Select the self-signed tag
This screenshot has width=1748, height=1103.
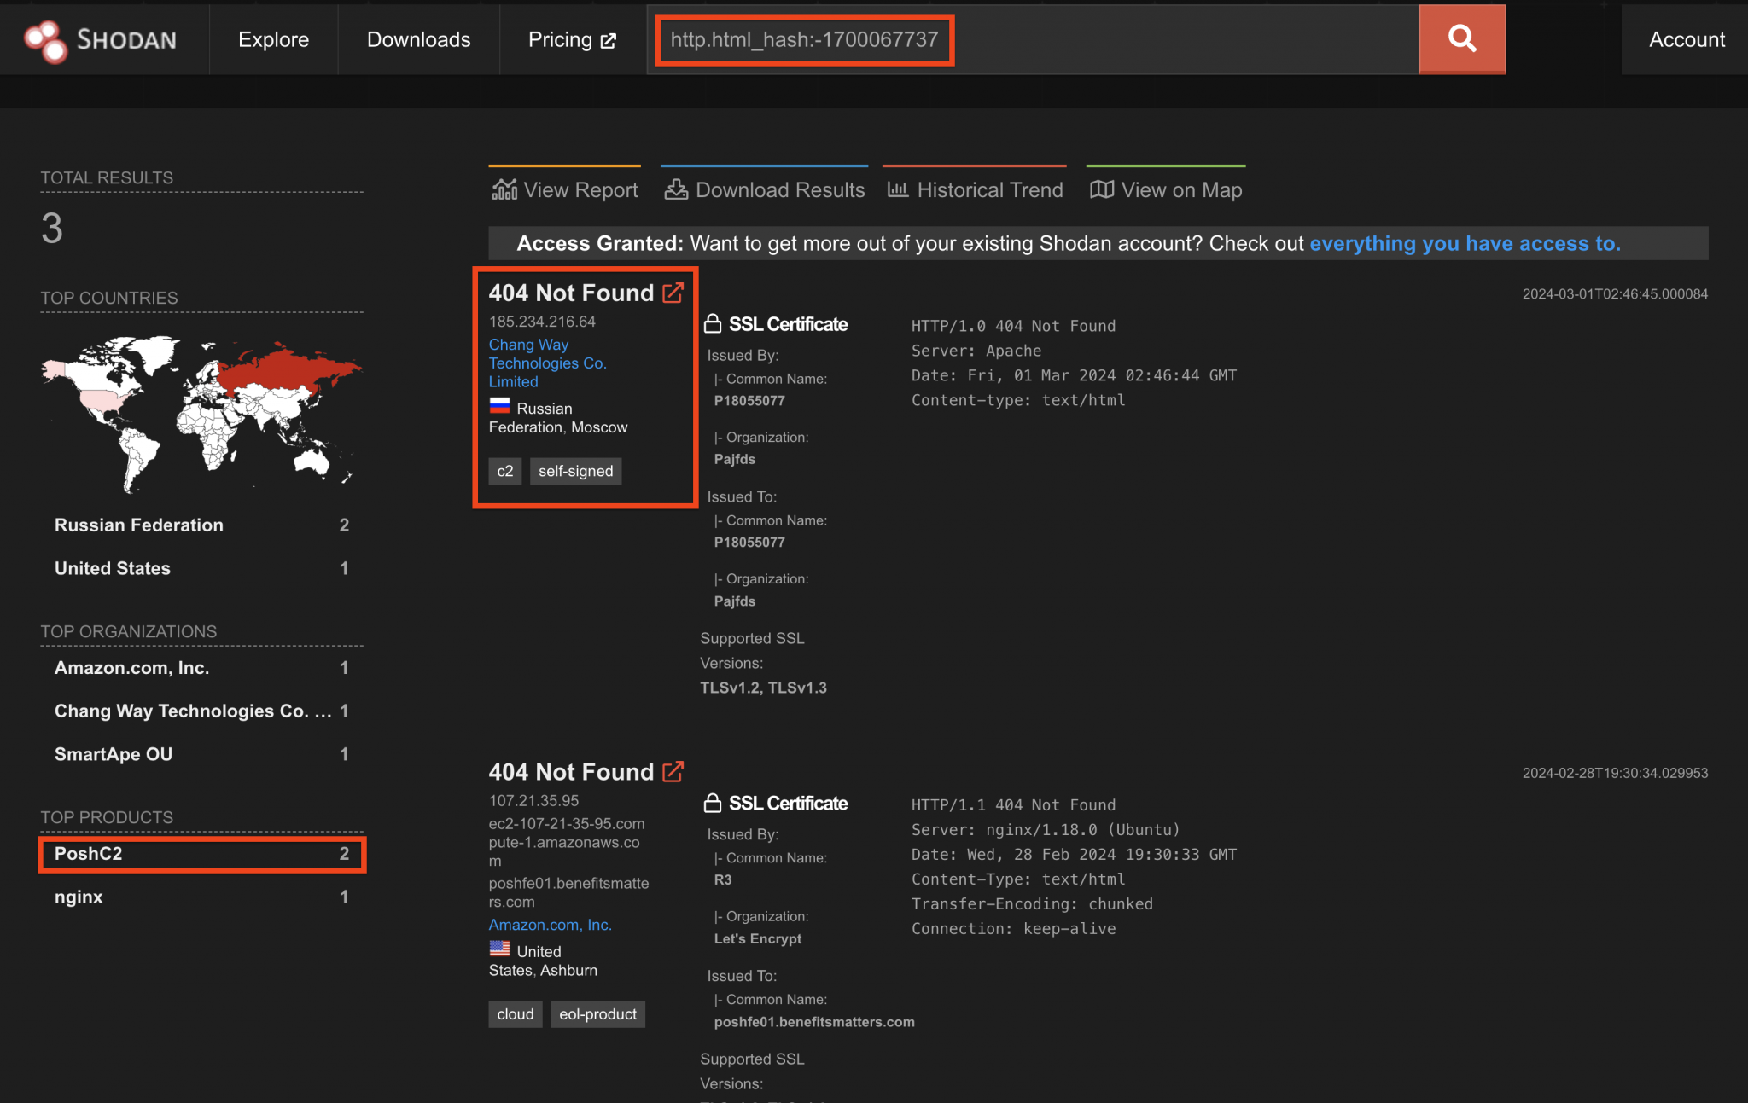[x=575, y=470]
